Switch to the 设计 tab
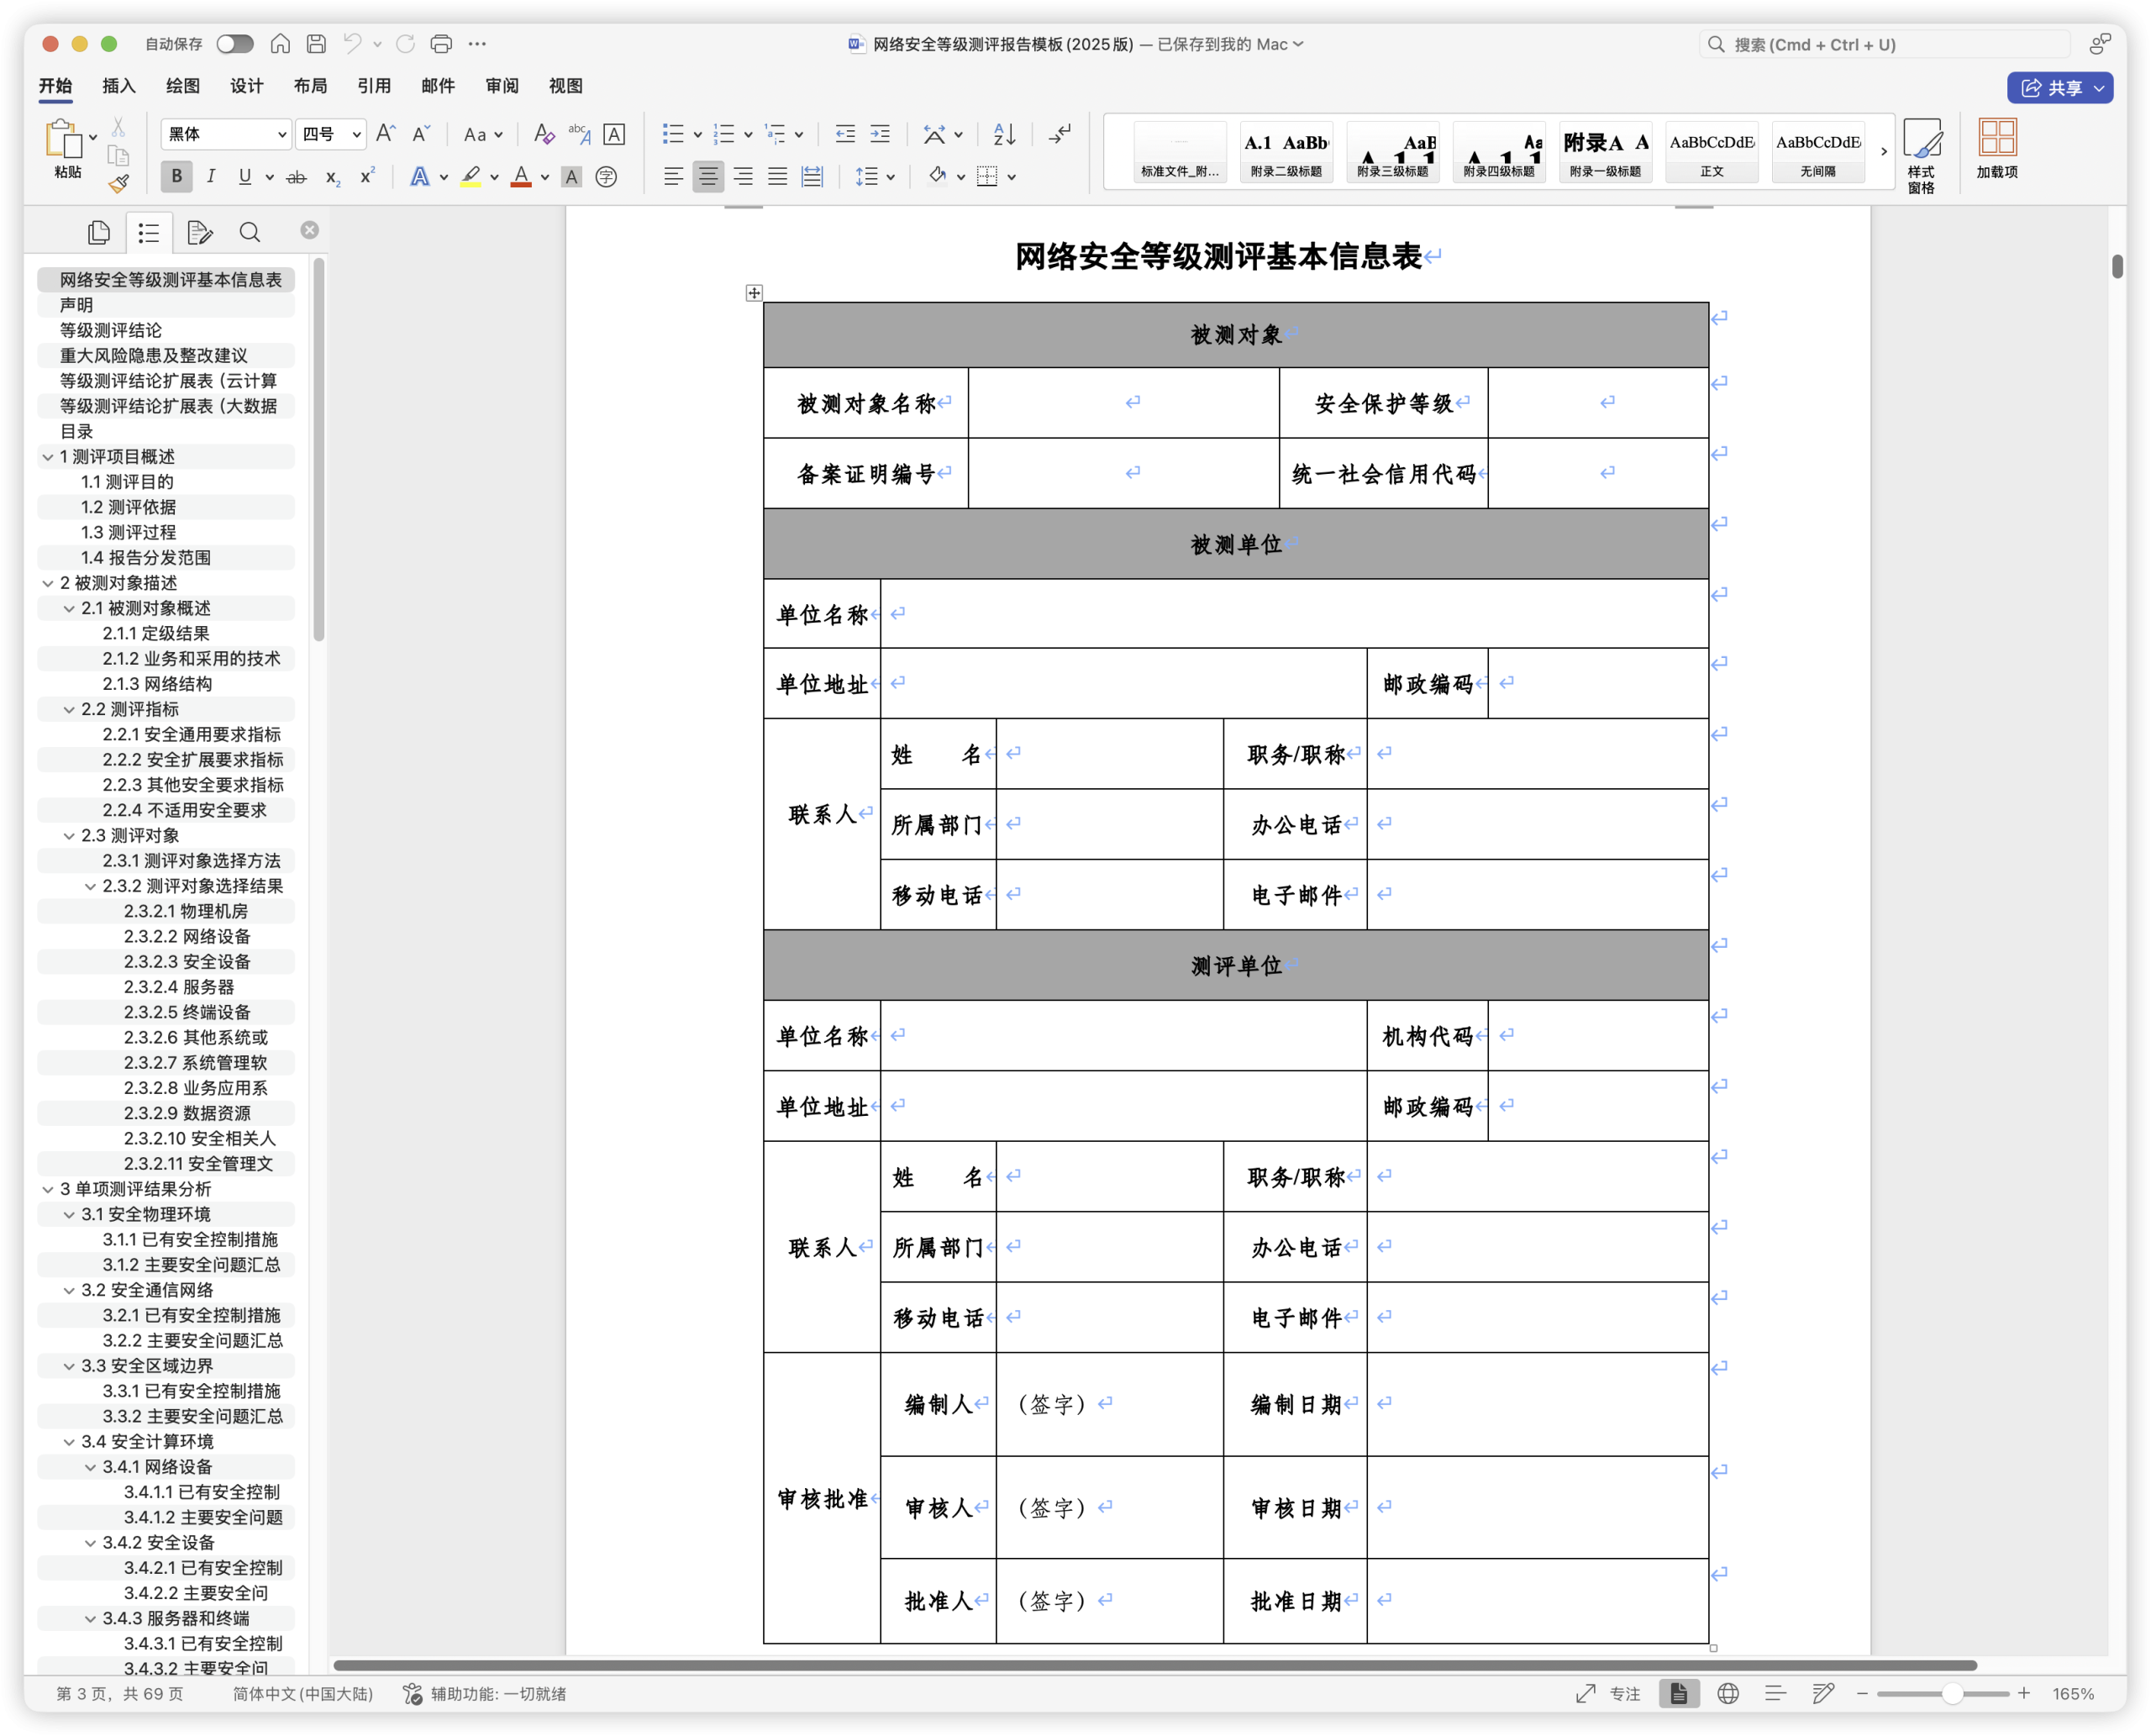Viewport: 2151px width, 1736px height. pyautogui.click(x=246, y=86)
